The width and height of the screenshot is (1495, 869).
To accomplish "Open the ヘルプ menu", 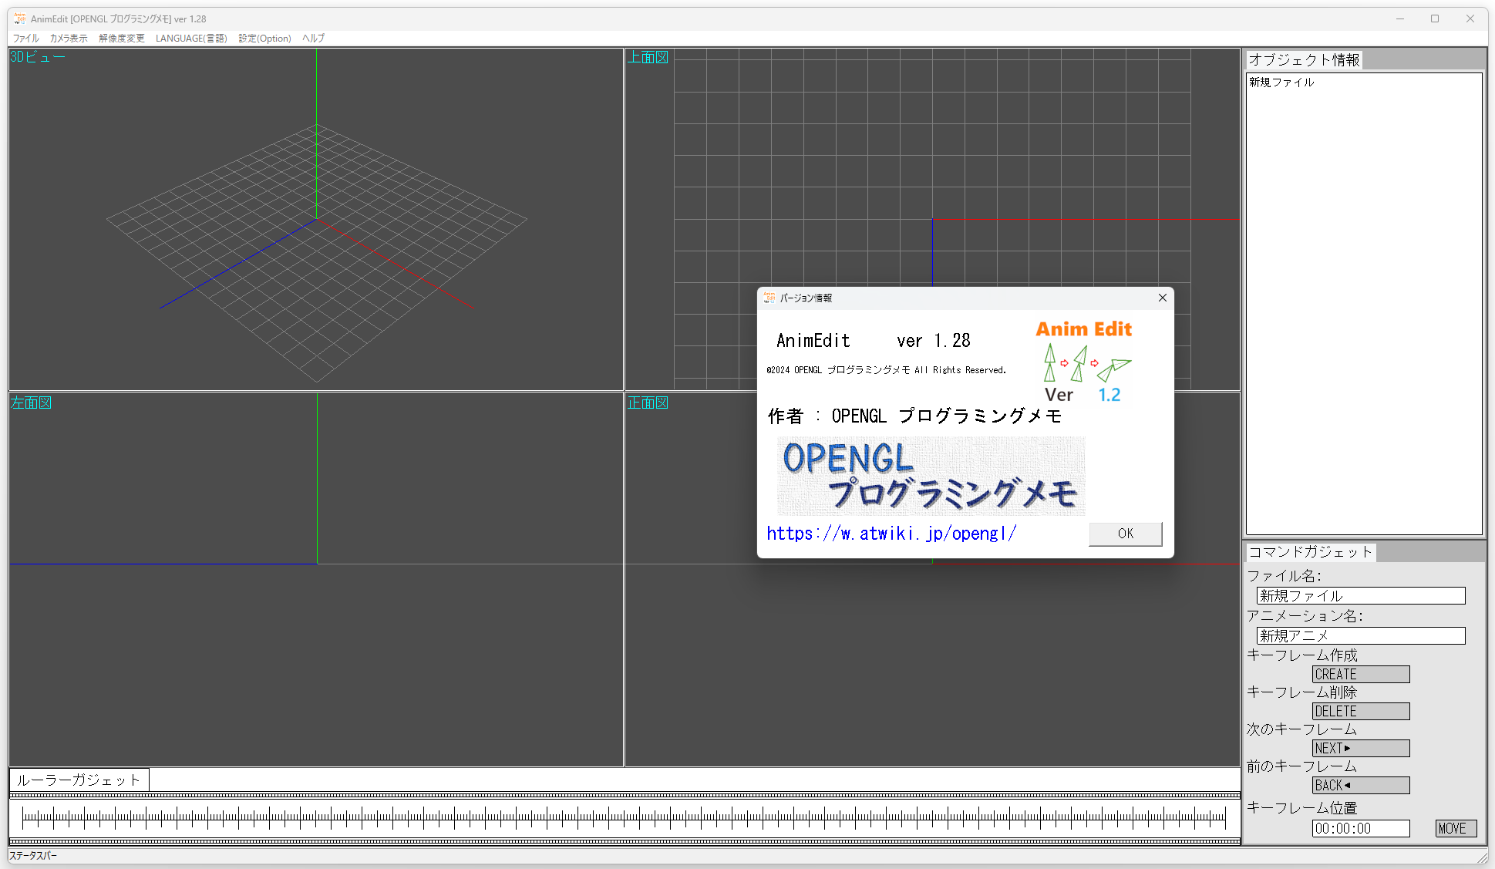I will pyautogui.click(x=313, y=38).
